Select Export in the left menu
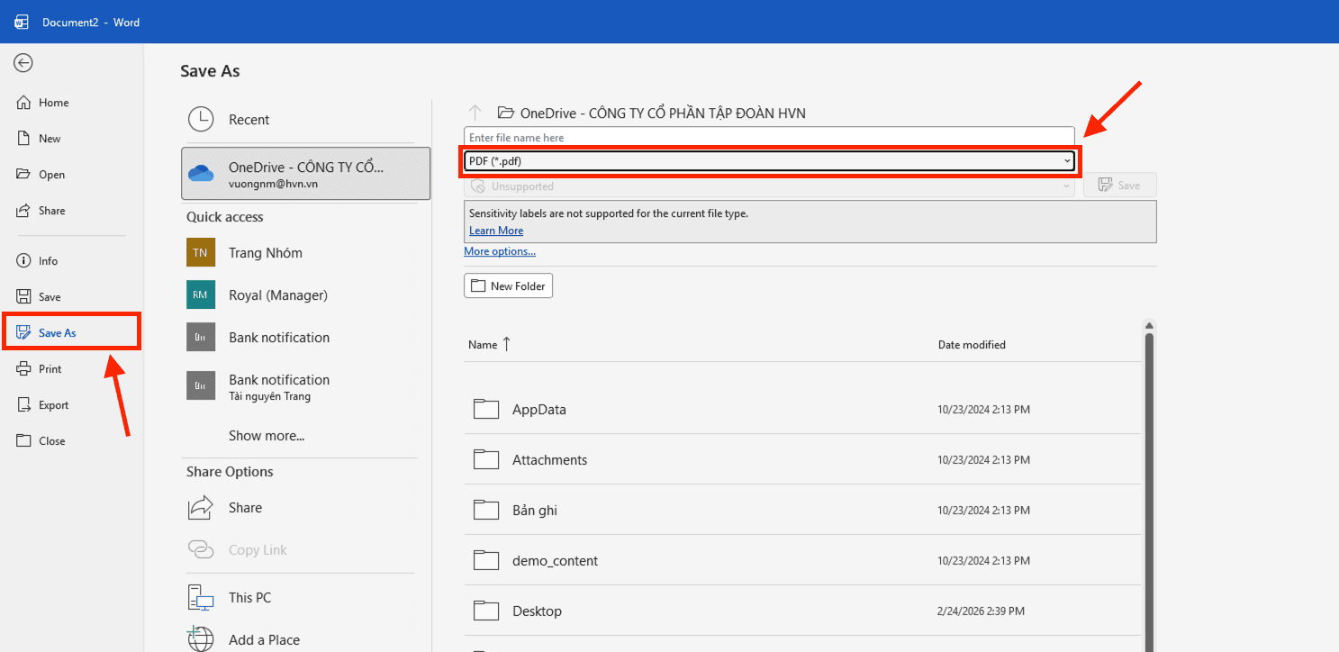The image size is (1339, 652). (x=53, y=405)
